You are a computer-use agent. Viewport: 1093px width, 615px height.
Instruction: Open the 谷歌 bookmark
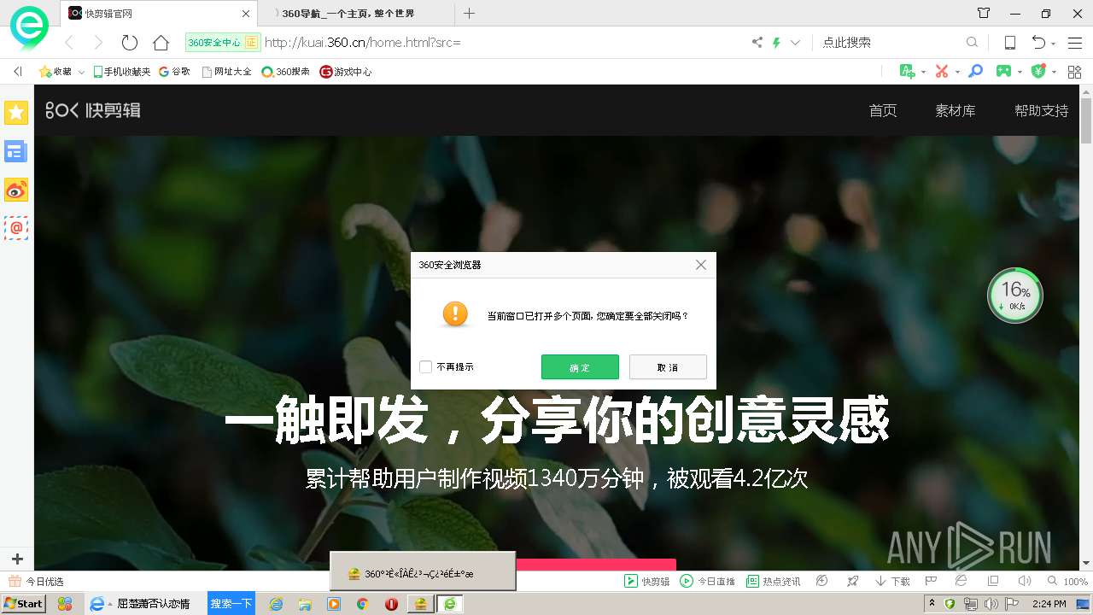(175, 72)
